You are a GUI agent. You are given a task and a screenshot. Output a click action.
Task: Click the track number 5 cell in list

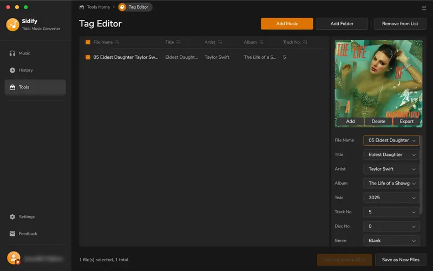pyautogui.click(x=285, y=57)
